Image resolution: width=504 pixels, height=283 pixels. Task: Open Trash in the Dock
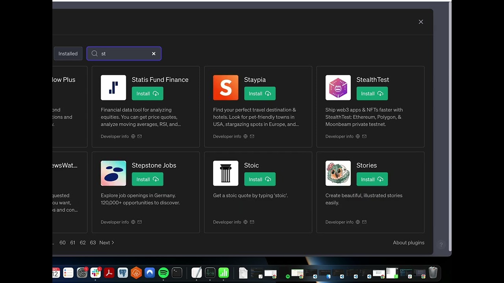point(433,272)
